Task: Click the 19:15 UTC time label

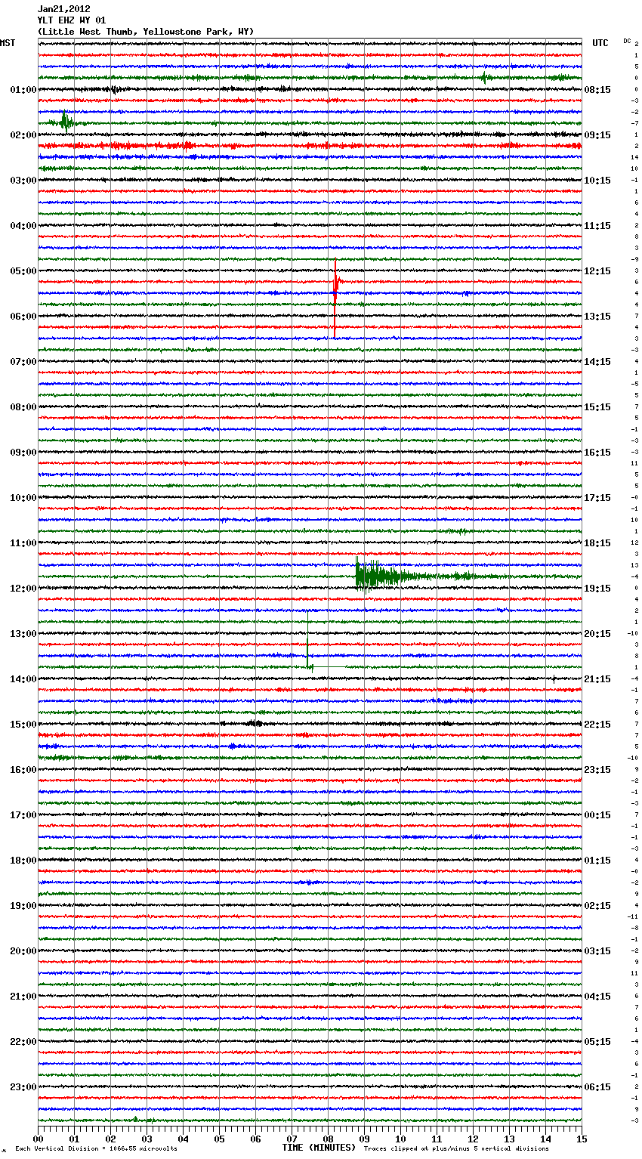Action: [597, 589]
